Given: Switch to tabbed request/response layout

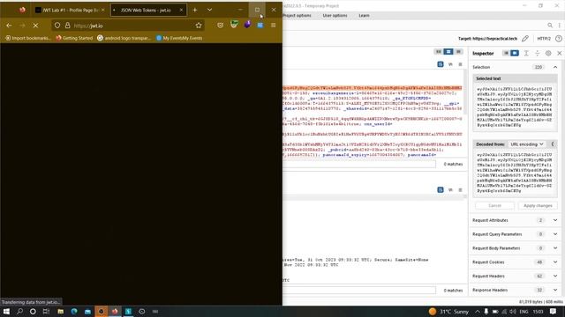Looking at the screenshot, I should 458,52.
